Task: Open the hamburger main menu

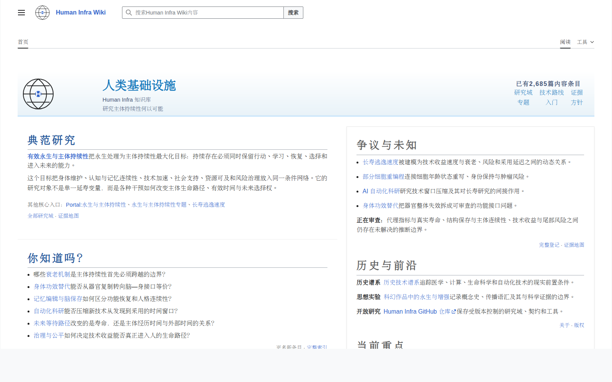Action: [21, 13]
